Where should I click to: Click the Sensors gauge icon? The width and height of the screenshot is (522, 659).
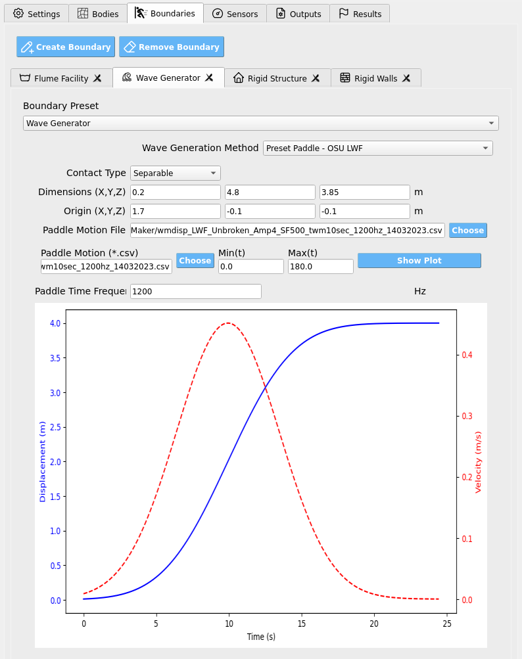pos(218,13)
